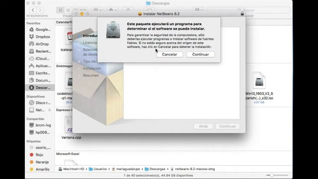Select the osorio tag in the sidebar
Screen dimensions: 318x179
(x=40, y=148)
